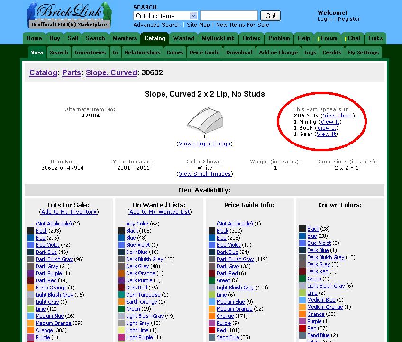The image size is (402, 342).
Task: Open Blue (295) lots for sale
Action: pyautogui.click(x=40, y=238)
